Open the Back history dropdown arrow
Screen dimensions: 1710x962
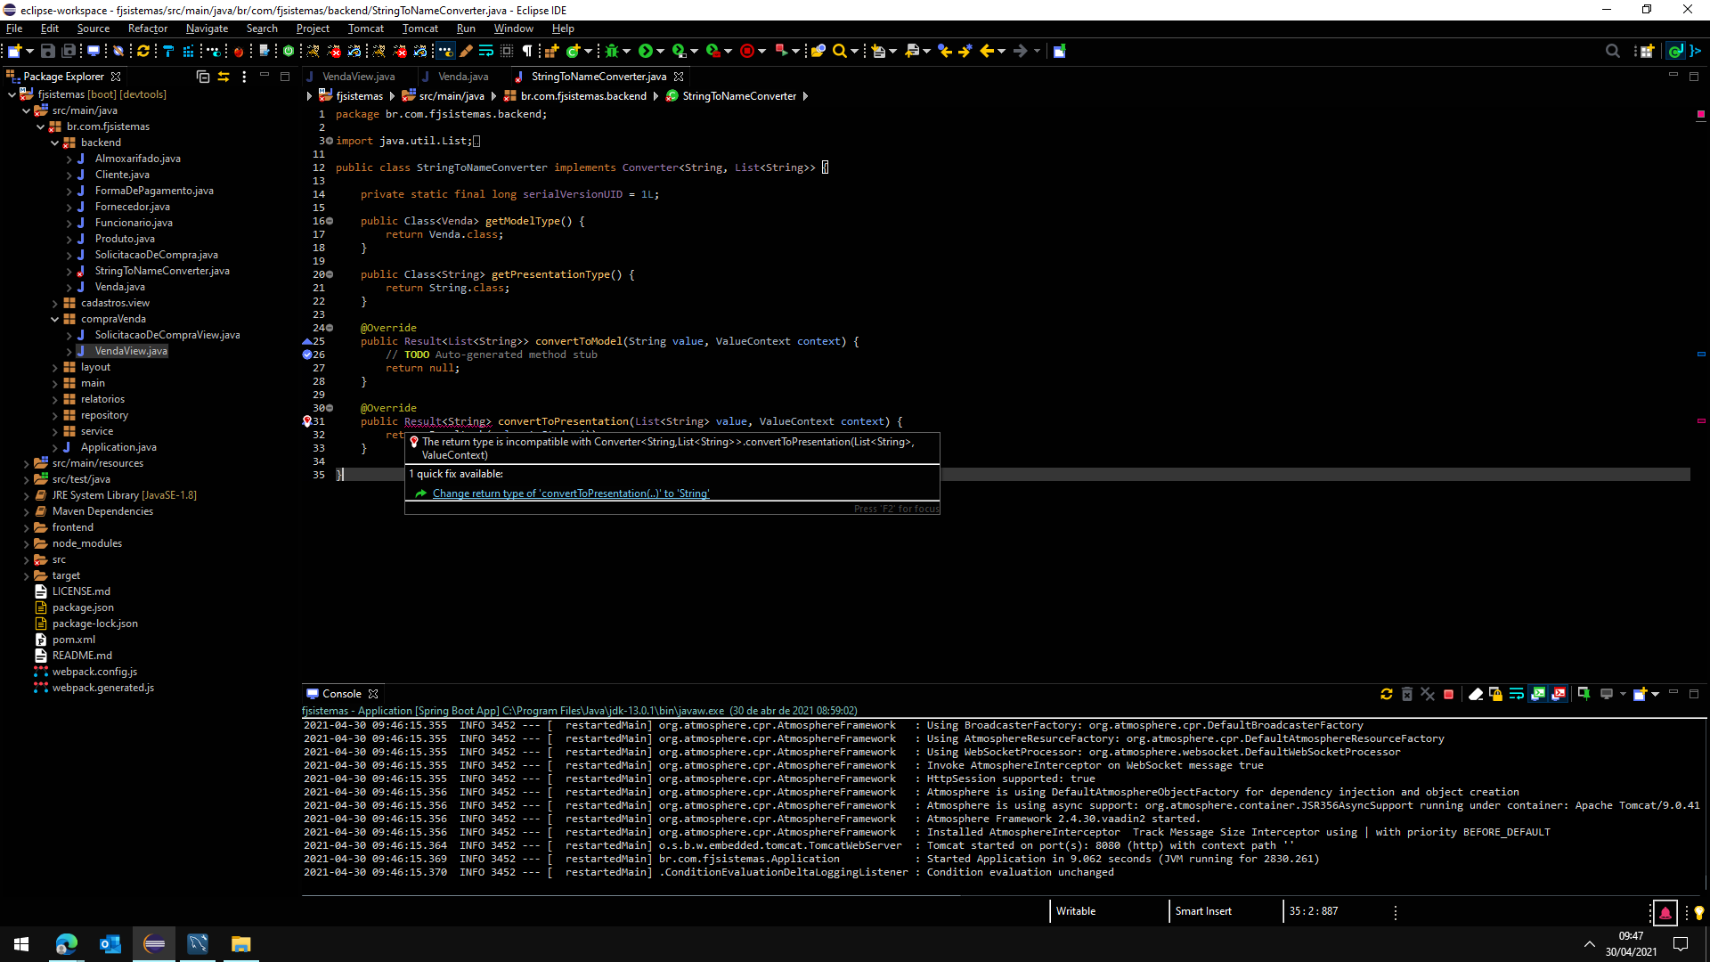click(1002, 52)
